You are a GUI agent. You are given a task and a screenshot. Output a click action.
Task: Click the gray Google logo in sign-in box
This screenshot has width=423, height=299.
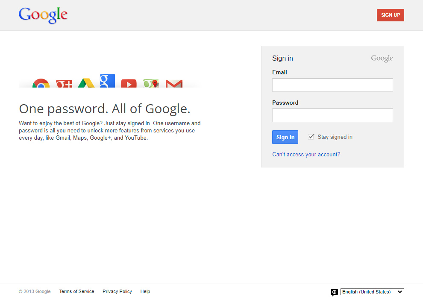382,59
